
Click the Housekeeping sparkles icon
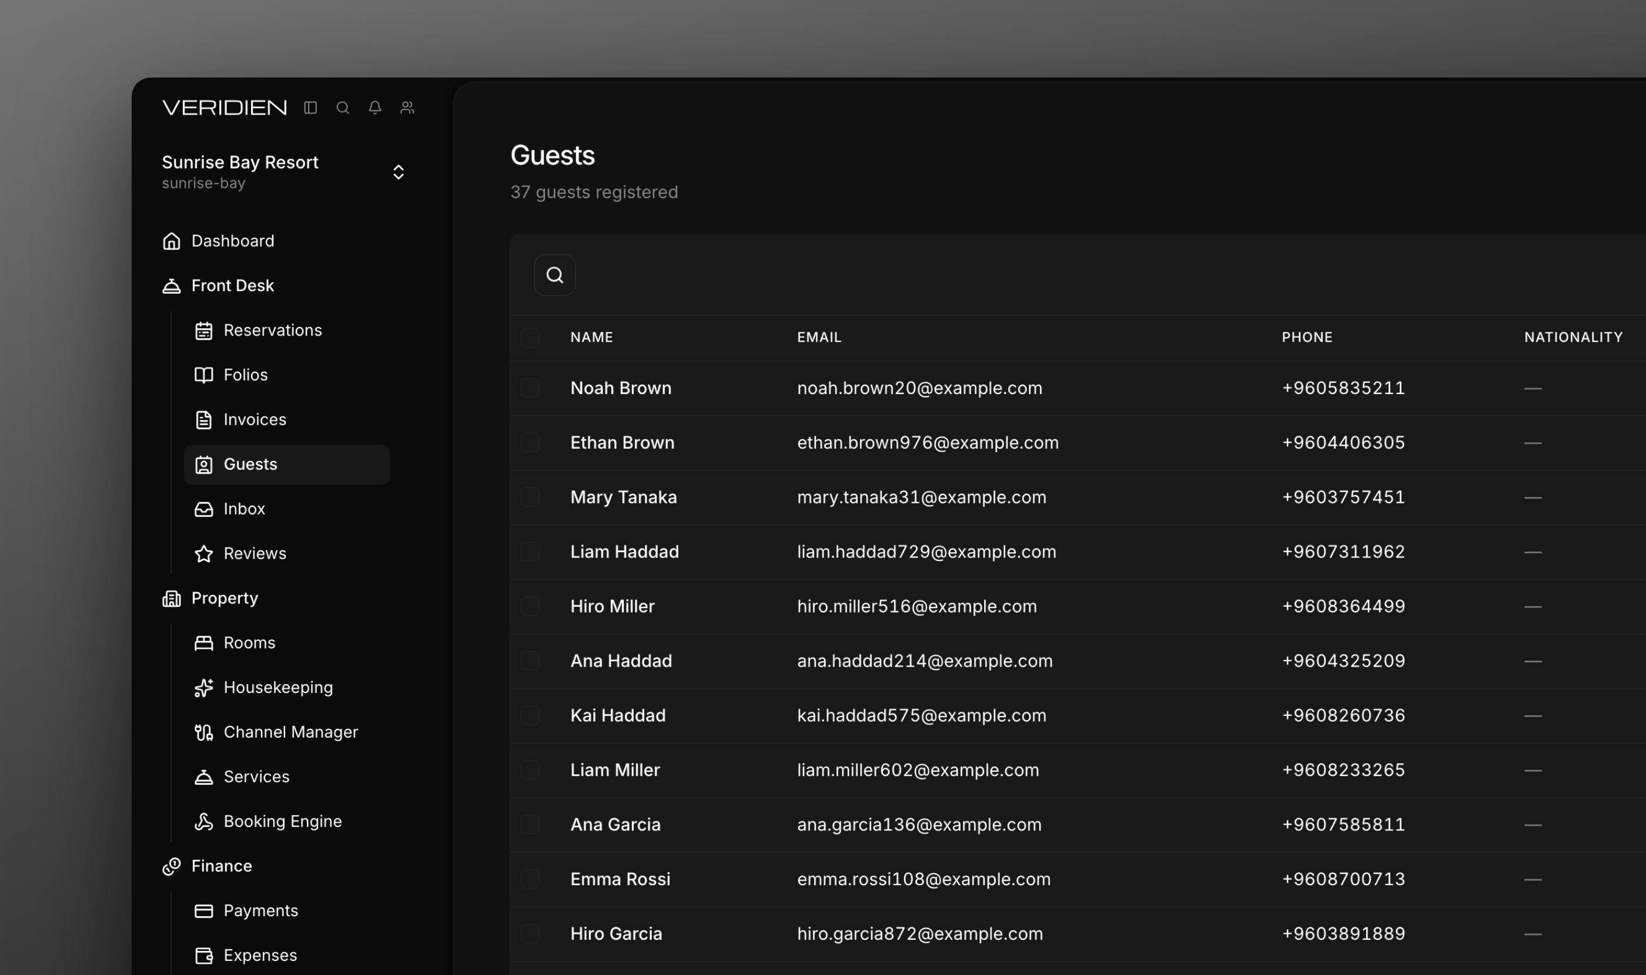pyautogui.click(x=204, y=688)
